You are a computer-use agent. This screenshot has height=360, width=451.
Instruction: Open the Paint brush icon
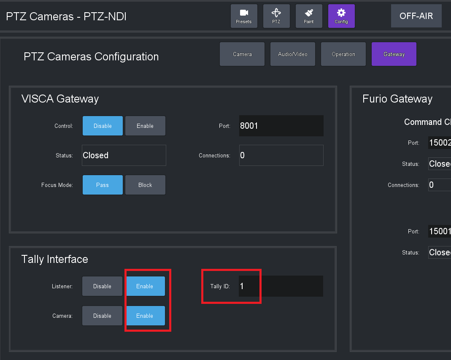(x=309, y=16)
